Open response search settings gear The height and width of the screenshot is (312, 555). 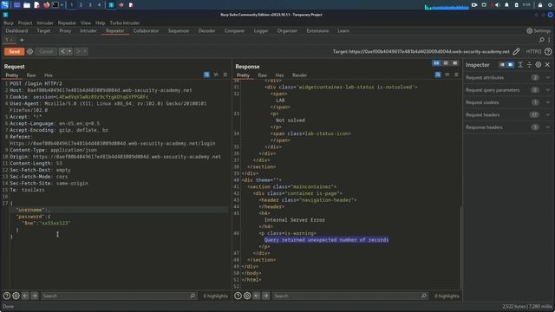click(247, 296)
